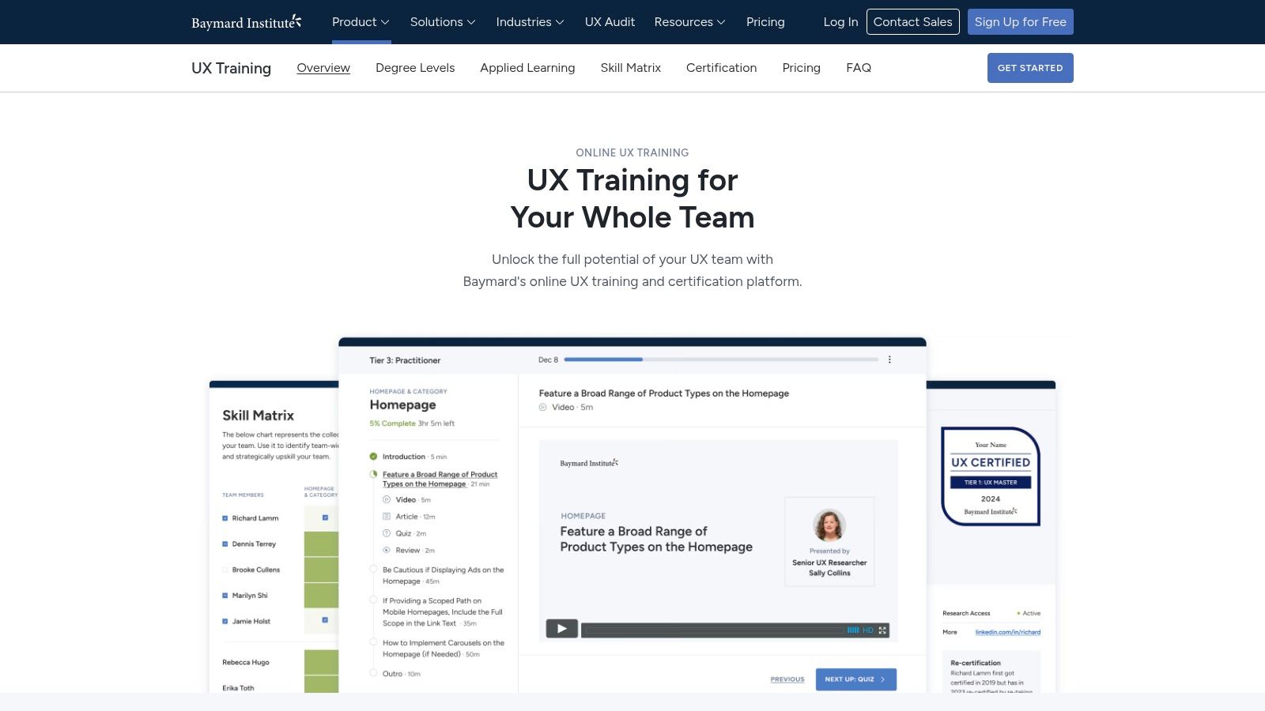The image size is (1265, 711).
Task: Click the Baymard Institute logo inside video slide
Action: pos(589,463)
